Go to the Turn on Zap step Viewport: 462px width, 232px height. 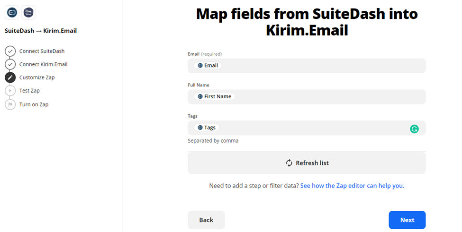(34, 104)
